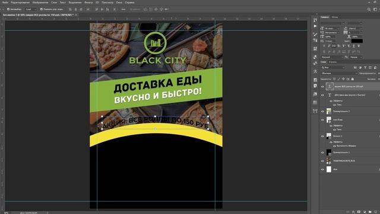
Task: Select the Эллипс 1 layer name
Action: 338,136
